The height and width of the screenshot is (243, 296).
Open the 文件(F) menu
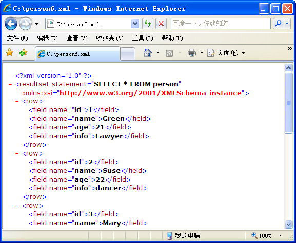coord(17,38)
